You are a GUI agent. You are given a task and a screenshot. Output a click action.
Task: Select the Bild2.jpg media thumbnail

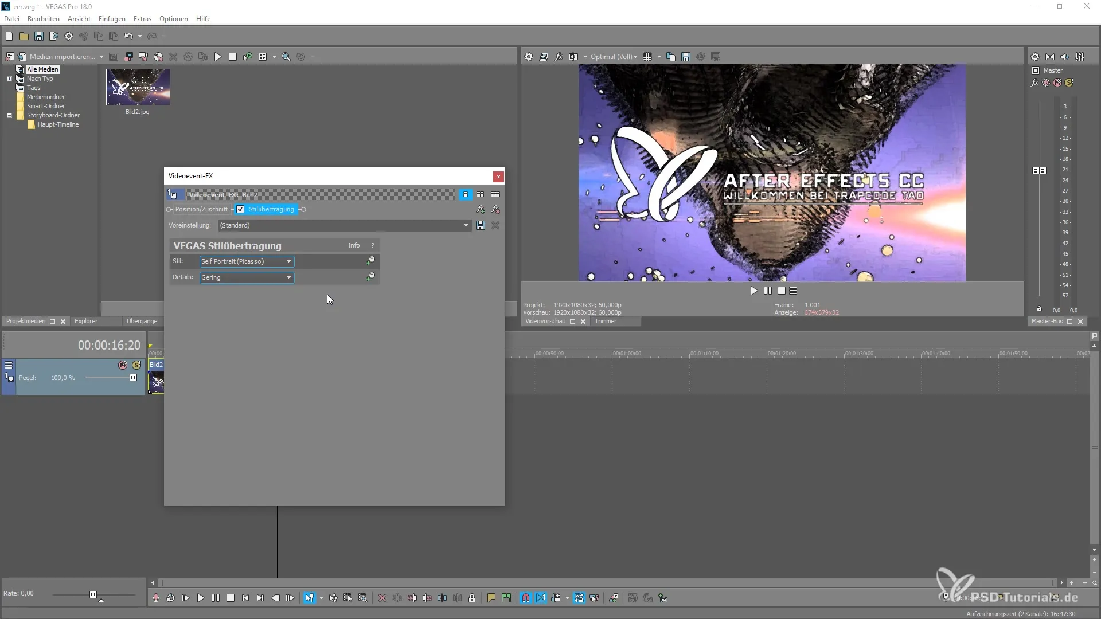click(x=138, y=87)
